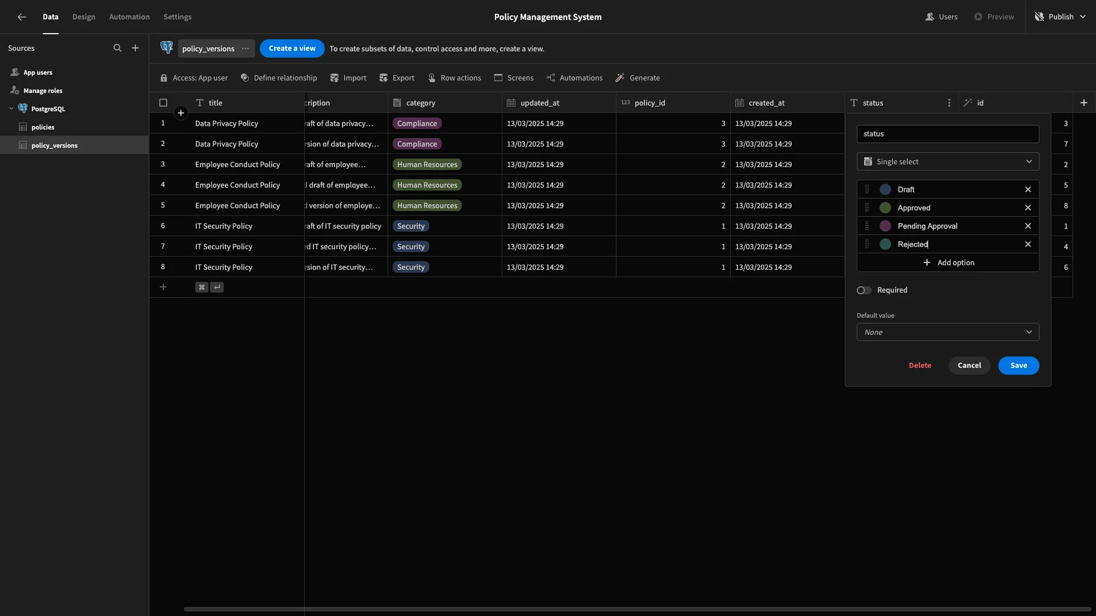Viewport: 1096px width, 616px height.
Task: Switch to the Design tab
Action: 83,17
